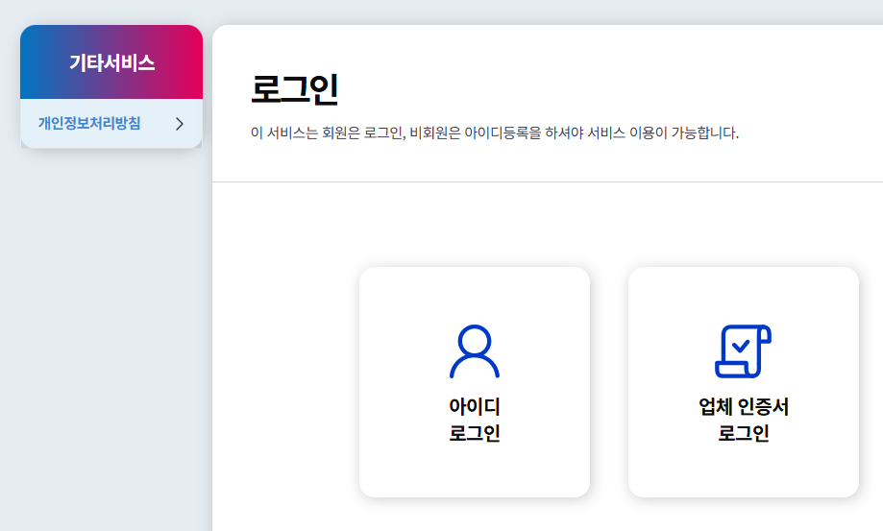Choose the 업체 인증서 로그인 card label
The height and width of the screenshot is (531, 883).
pyautogui.click(x=744, y=420)
